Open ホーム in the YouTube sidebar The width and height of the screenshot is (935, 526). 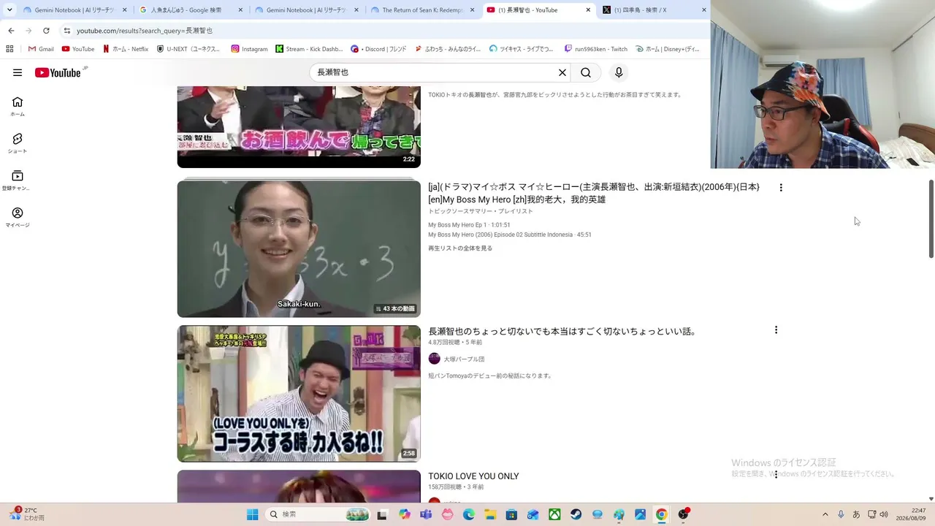tap(18, 106)
